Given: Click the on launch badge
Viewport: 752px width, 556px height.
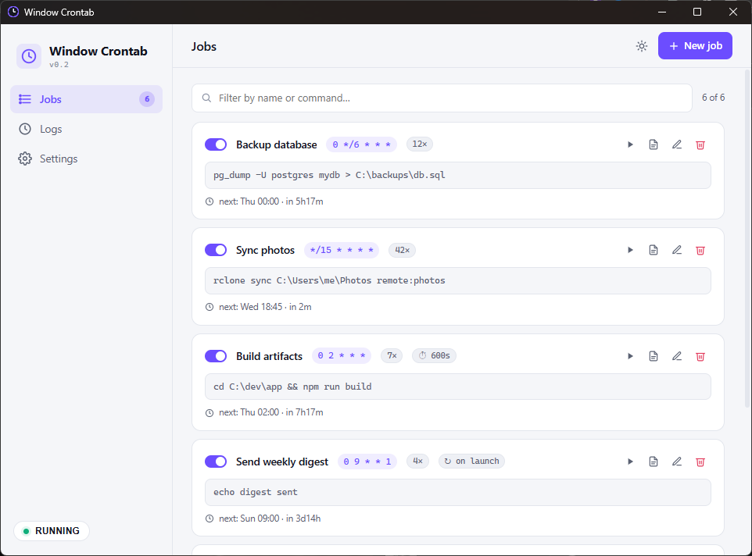Looking at the screenshot, I should [x=471, y=462].
